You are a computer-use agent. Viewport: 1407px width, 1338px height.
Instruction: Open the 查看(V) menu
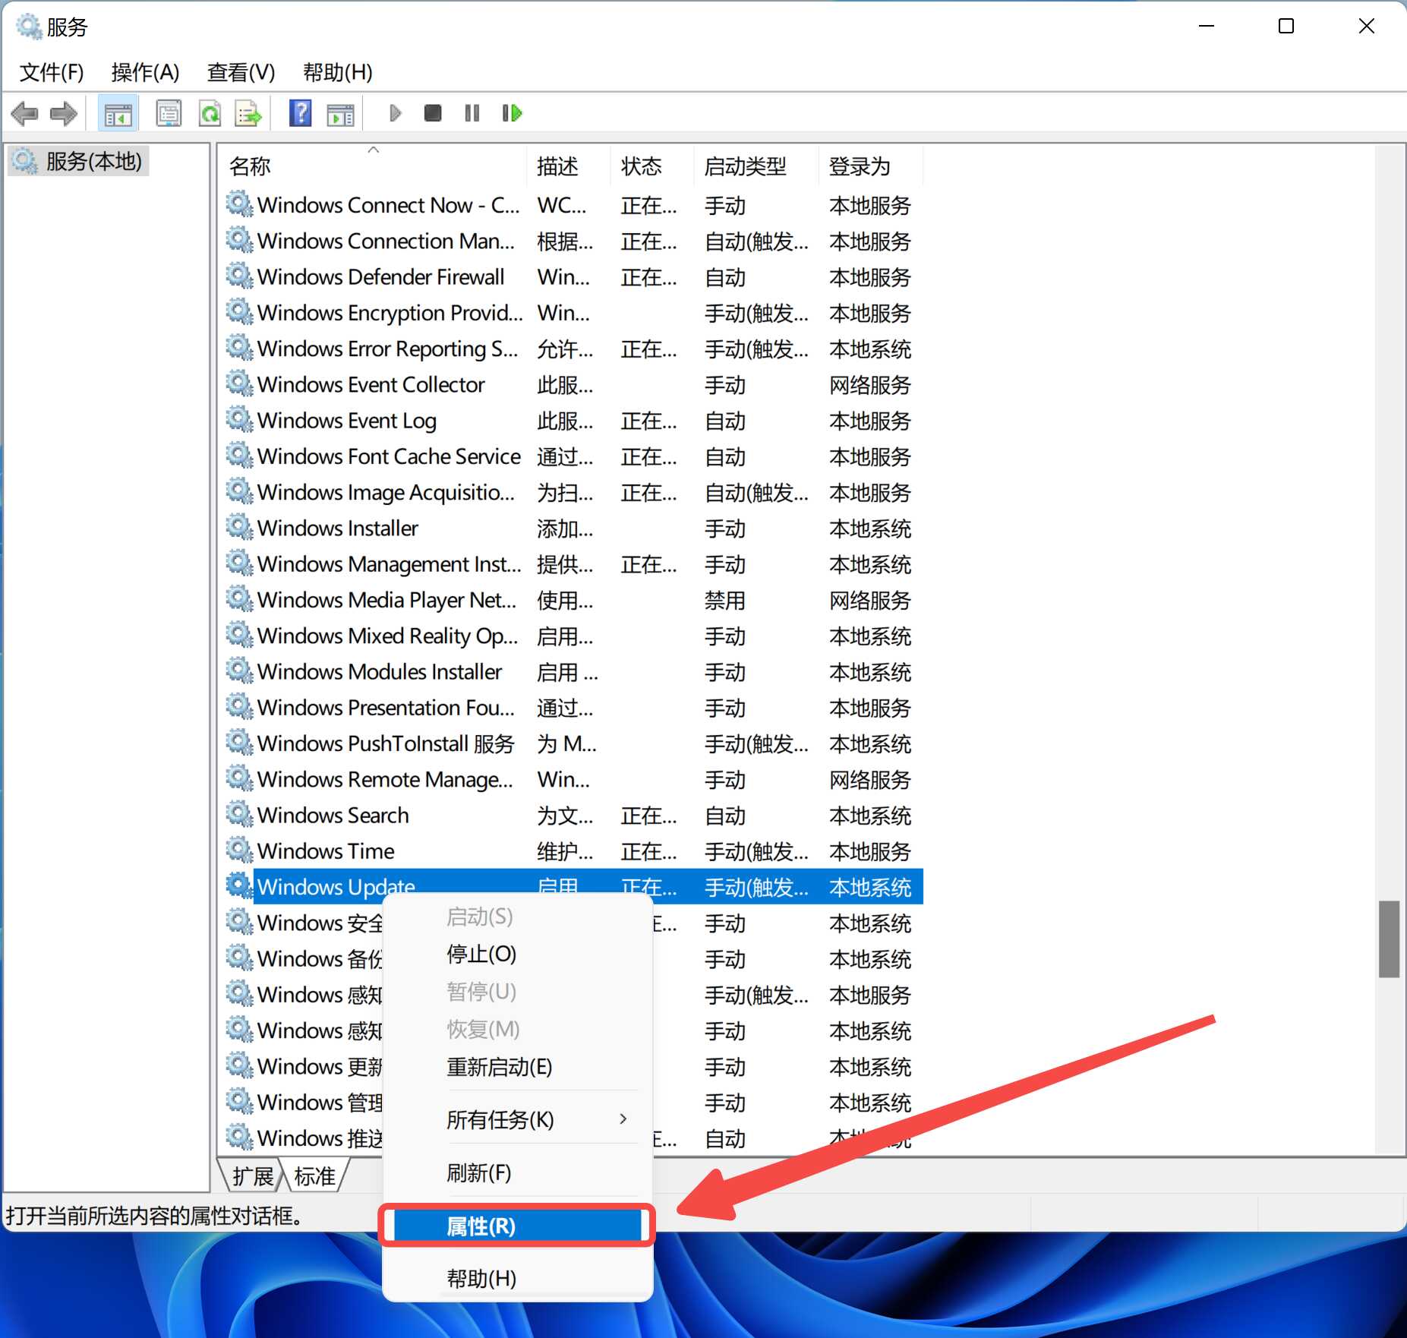[241, 72]
